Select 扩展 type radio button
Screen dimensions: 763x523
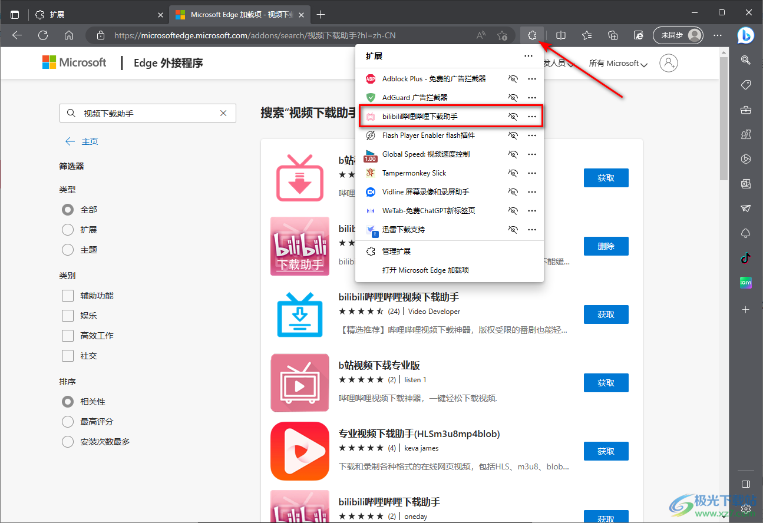point(68,230)
